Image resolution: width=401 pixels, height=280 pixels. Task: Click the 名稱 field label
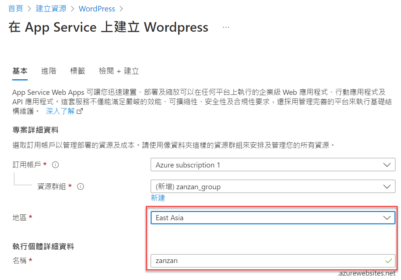(20, 260)
